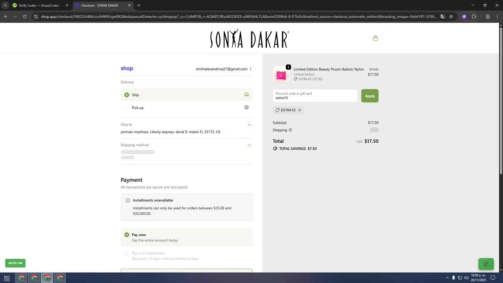Click the network icon in system tray
This screenshot has height=283, width=503.
[460, 278]
